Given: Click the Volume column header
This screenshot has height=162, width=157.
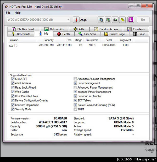Looking at the screenshot, I should click(23, 40).
